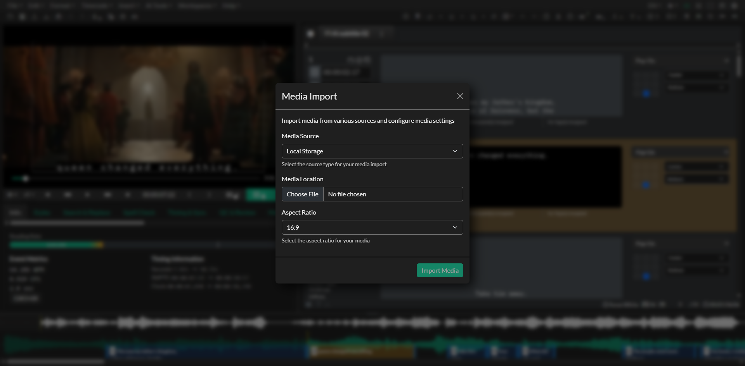Click the 'Select the aspect ratio for your media' hint
745x366 pixels.
click(326, 241)
